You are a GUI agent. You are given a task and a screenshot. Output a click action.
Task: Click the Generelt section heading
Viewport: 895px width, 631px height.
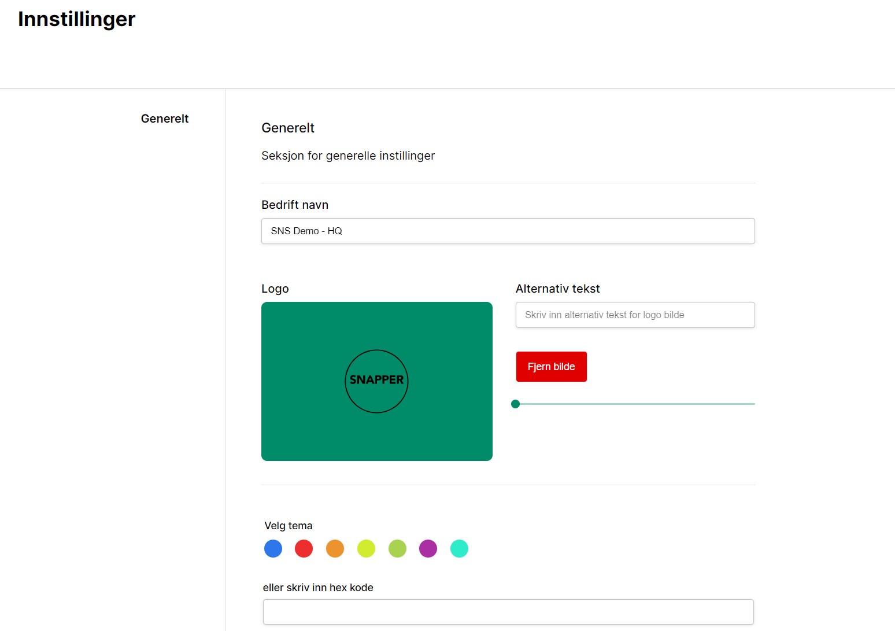point(288,128)
